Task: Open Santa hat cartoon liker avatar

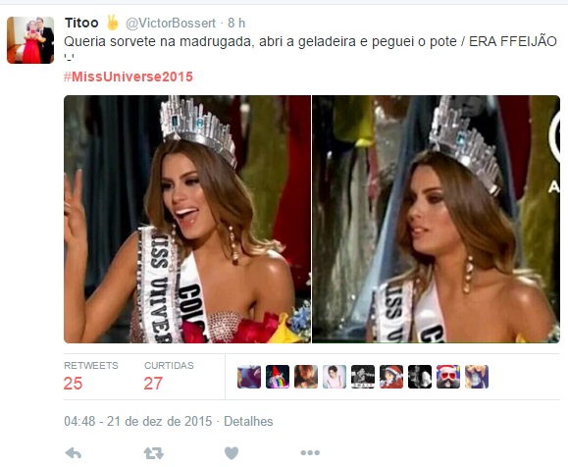Action: pyautogui.click(x=391, y=377)
